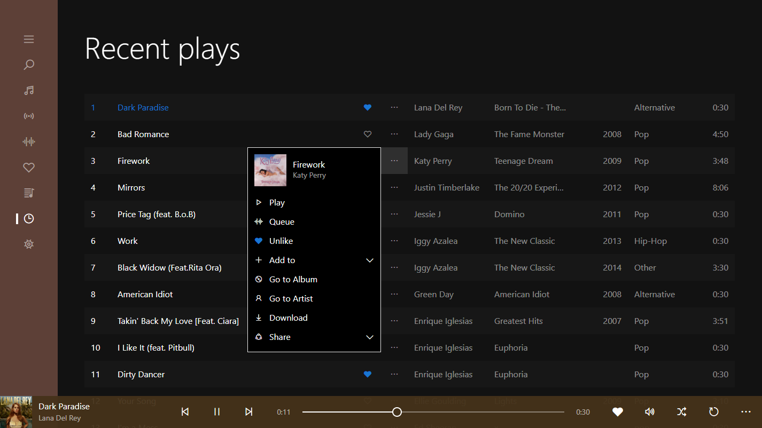This screenshot has width=762, height=428.
Task: Click the more options dots for Firework row
Action: tap(394, 161)
